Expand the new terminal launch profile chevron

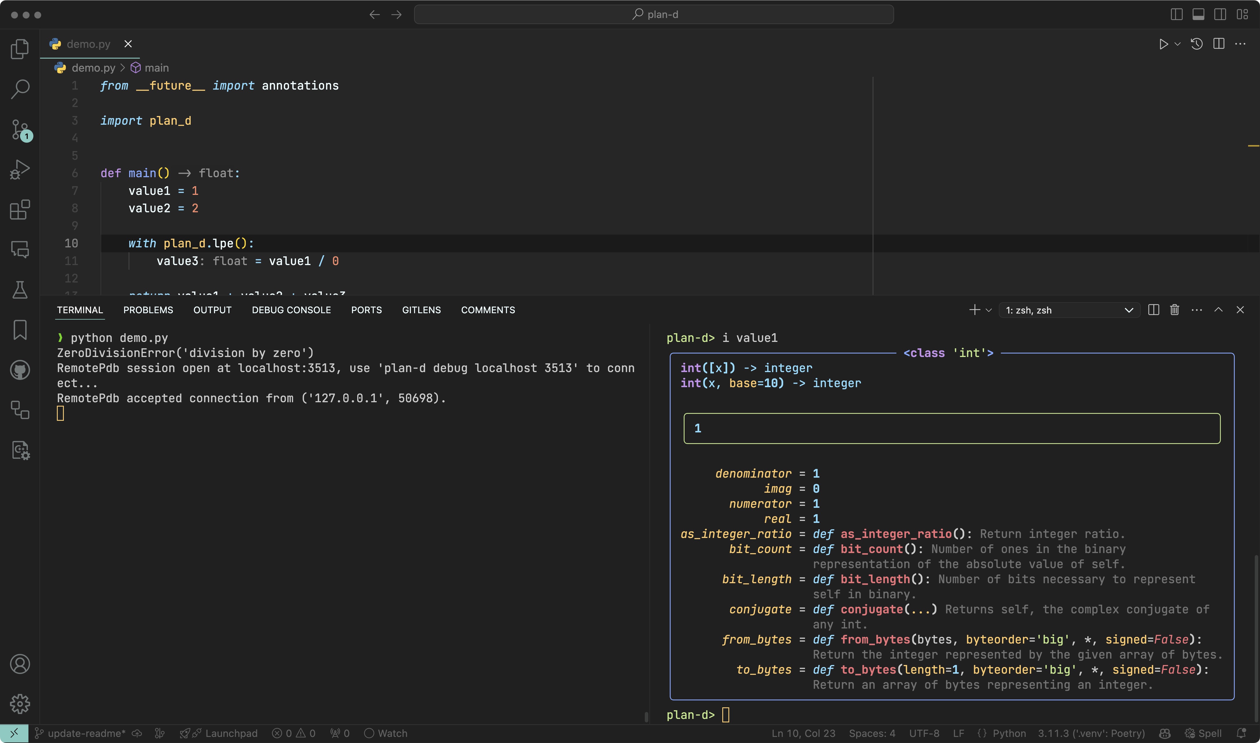tap(988, 310)
